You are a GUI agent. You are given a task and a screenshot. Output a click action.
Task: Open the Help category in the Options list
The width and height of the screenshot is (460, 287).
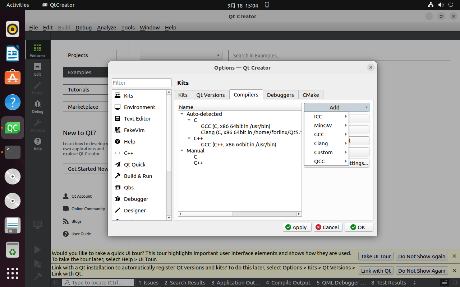click(139, 142)
